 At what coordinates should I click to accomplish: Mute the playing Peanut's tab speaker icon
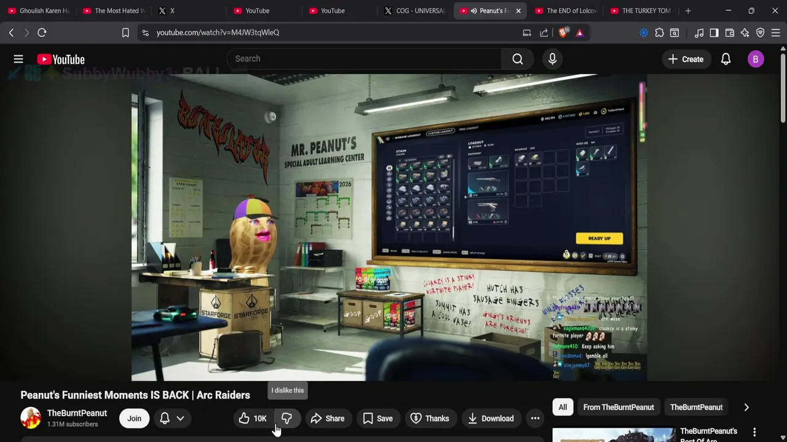(473, 10)
